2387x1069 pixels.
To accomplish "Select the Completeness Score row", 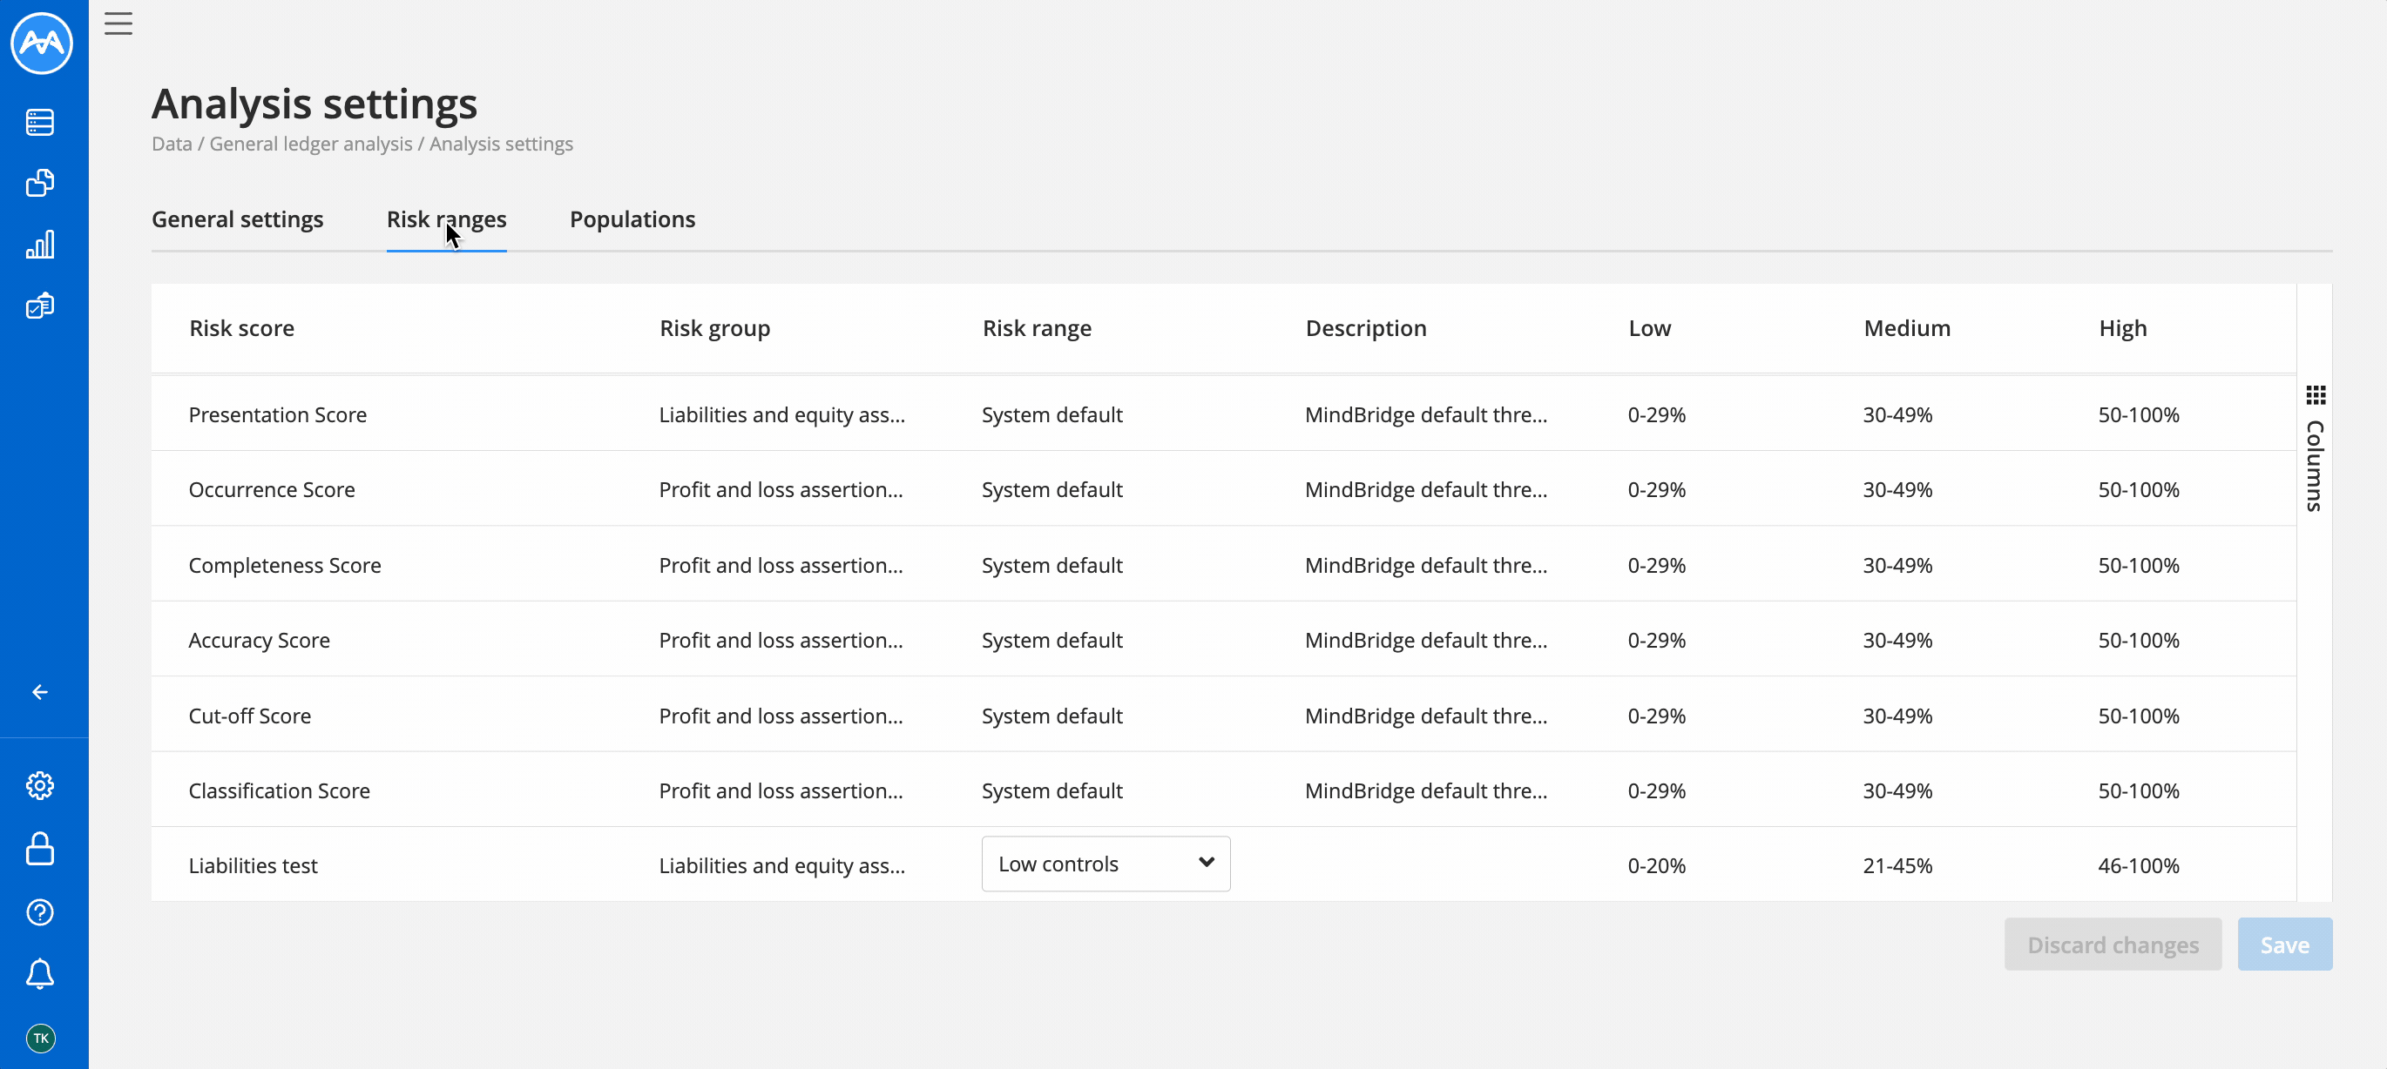I will click(x=1223, y=564).
